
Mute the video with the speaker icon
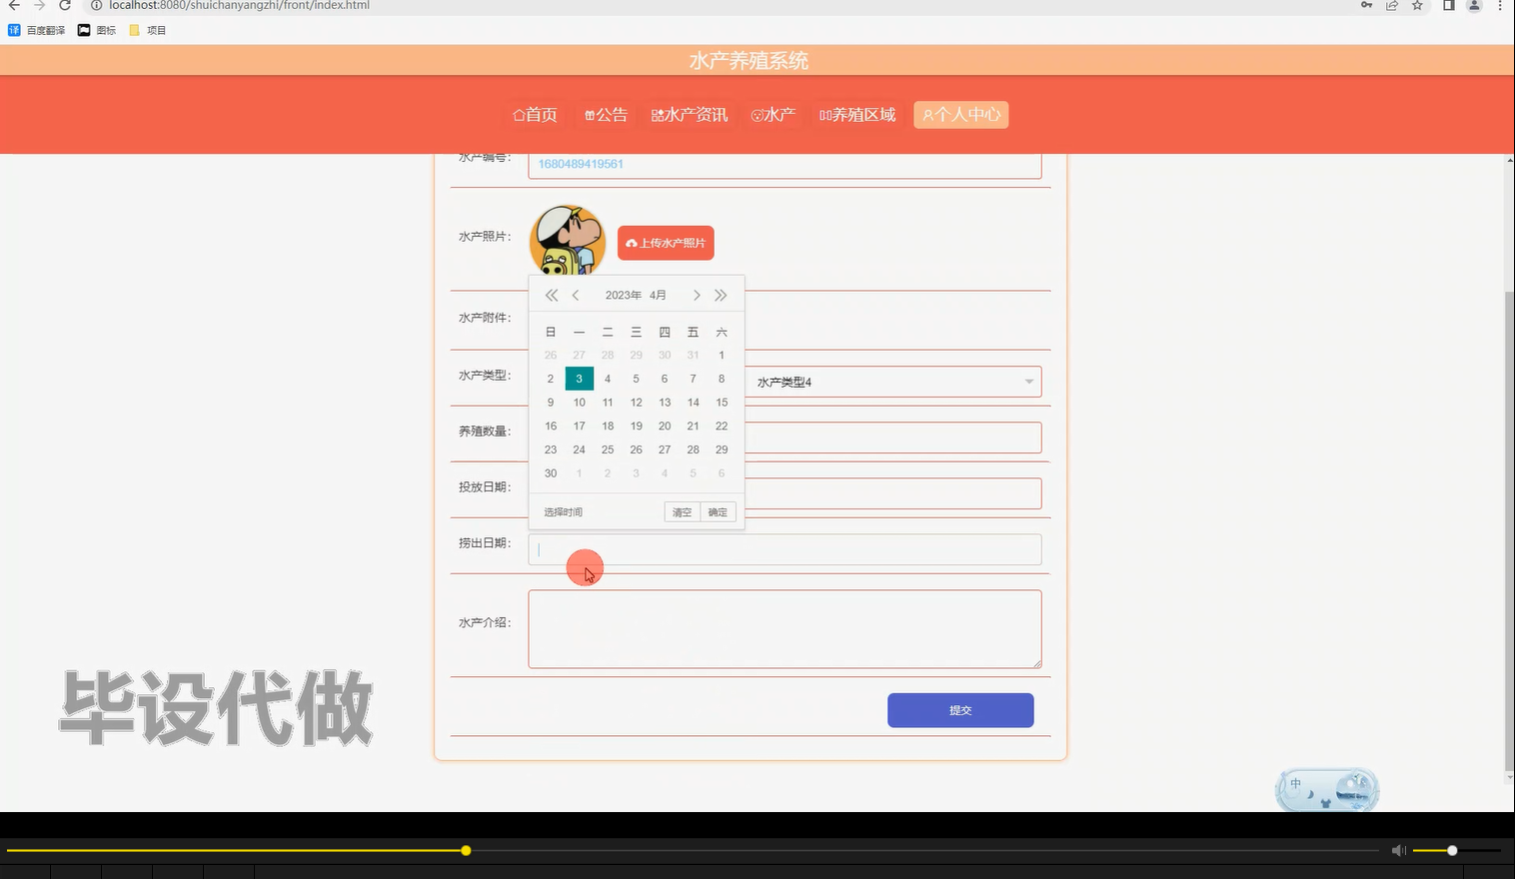click(x=1398, y=850)
